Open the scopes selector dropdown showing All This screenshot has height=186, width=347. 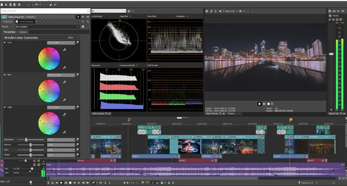(x=108, y=11)
